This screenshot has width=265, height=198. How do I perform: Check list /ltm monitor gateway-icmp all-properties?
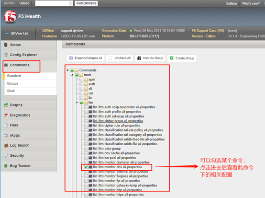(x=86, y=186)
